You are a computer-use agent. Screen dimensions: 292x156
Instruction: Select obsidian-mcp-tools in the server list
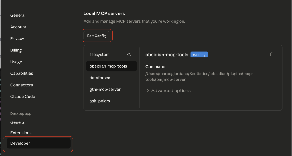(108, 66)
